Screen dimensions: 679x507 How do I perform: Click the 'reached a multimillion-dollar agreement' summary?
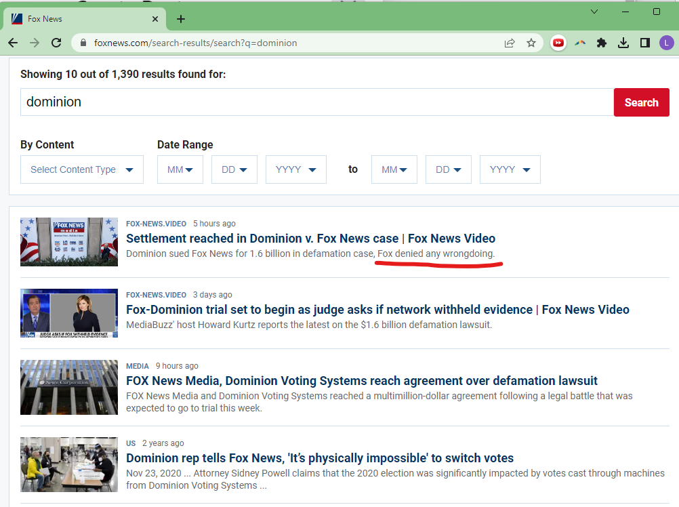(379, 402)
